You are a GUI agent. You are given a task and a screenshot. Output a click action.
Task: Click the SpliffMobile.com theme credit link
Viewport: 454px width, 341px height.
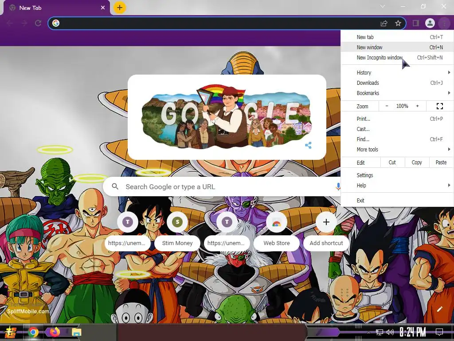click(28, 311)
